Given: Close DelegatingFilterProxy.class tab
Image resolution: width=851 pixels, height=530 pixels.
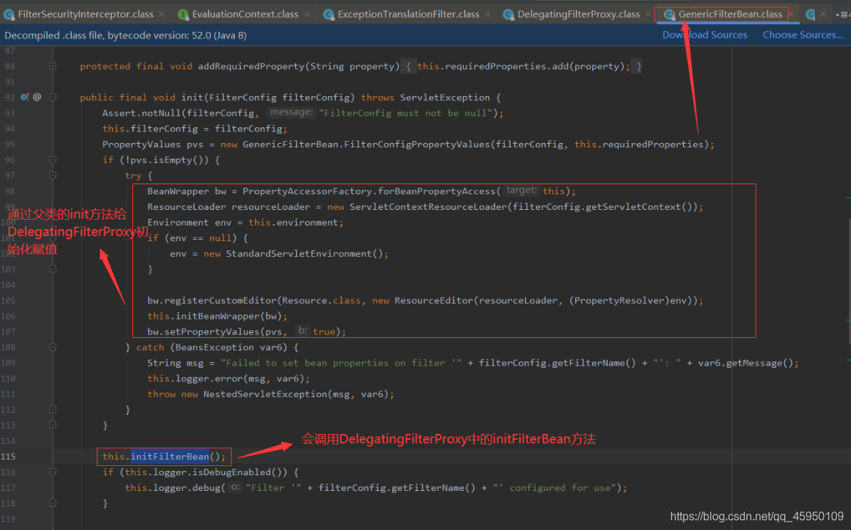Looking at the screenshot, I should pyautogui.click(x=648, y=14).
